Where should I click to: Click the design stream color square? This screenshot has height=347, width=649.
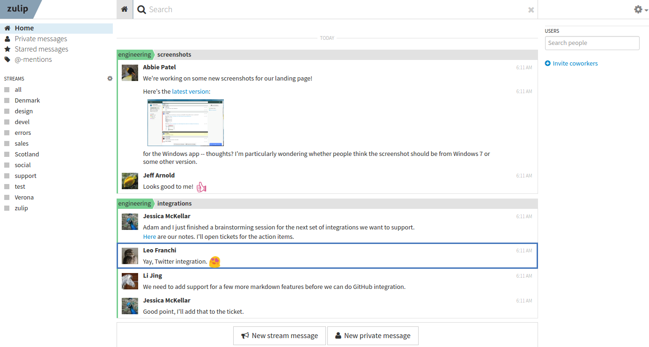[x=7, y=111]
